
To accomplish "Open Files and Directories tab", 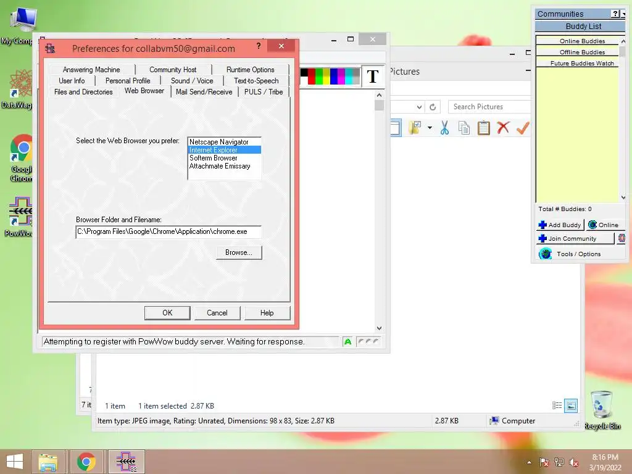I will click(x=83, y=92).
